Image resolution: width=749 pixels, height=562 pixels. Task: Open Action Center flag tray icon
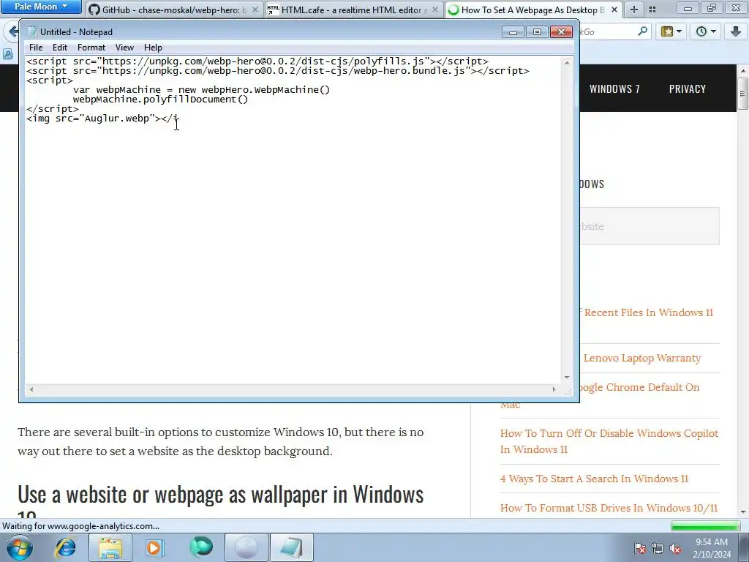point(639,549)
